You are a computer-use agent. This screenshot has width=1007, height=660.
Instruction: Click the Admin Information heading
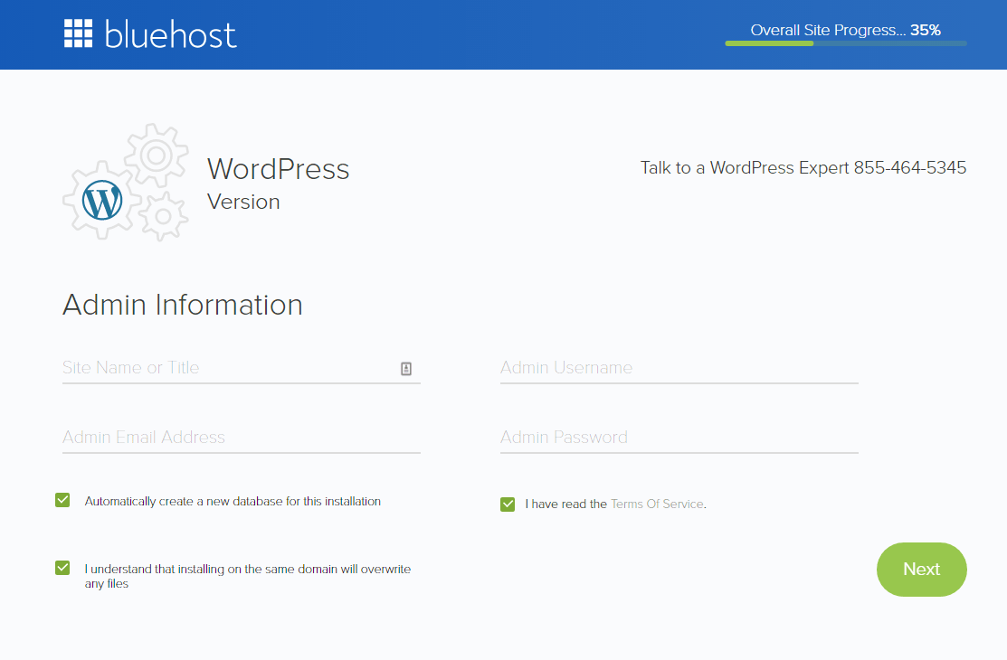pyautogui.click(x=183, y=305)
